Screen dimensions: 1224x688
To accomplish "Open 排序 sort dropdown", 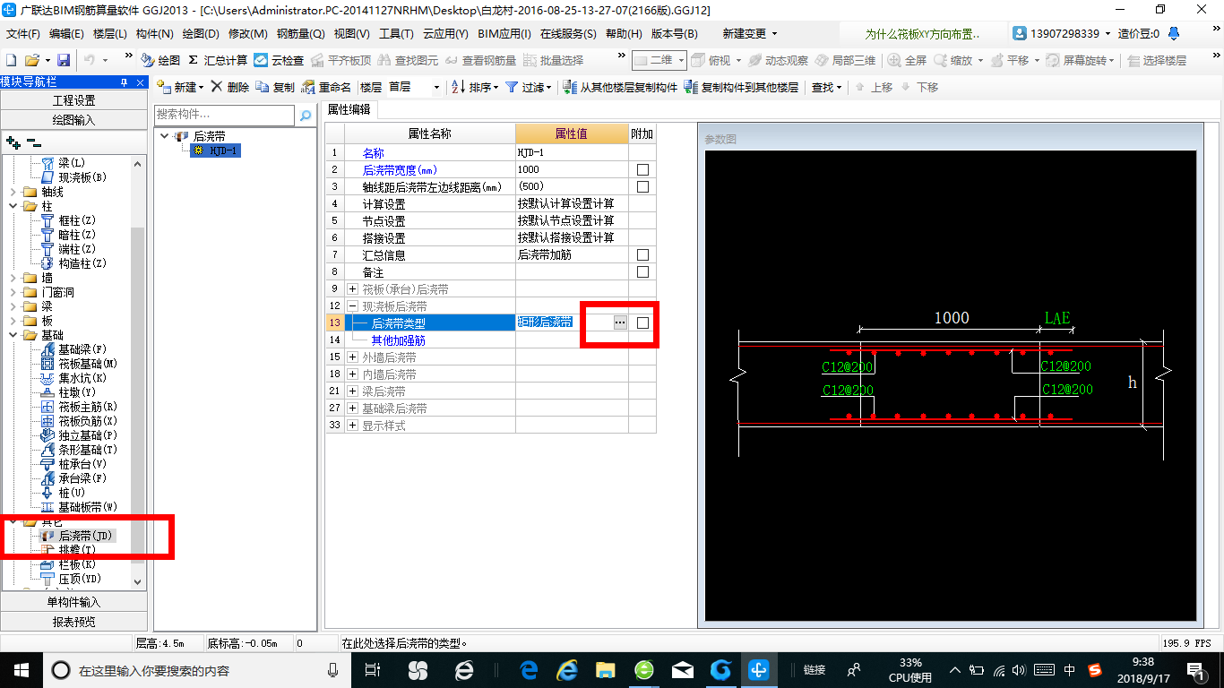I will point(475,87).
